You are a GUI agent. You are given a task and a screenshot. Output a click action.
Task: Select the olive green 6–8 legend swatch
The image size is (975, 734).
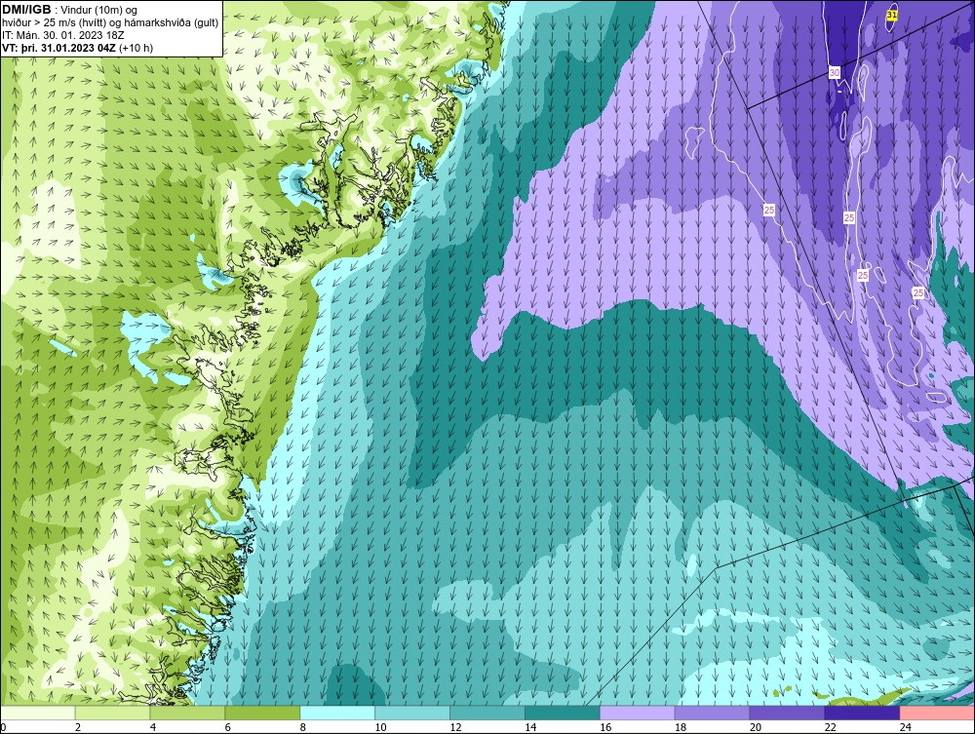point(262,713)
